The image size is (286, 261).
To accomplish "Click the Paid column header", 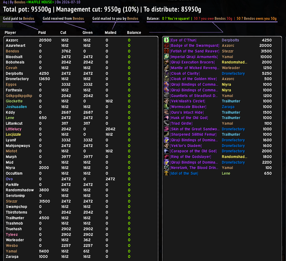I will coord(42,33).
